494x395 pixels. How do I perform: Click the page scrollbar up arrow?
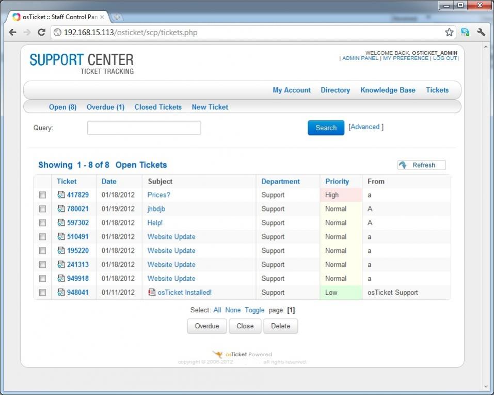[486, 47]
